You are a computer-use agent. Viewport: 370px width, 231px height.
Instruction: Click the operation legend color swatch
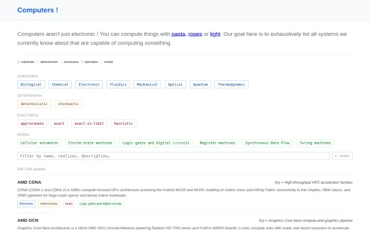pos(82,62)
